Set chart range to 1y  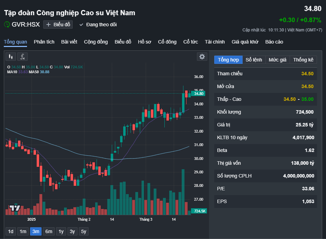pos(61,231)
